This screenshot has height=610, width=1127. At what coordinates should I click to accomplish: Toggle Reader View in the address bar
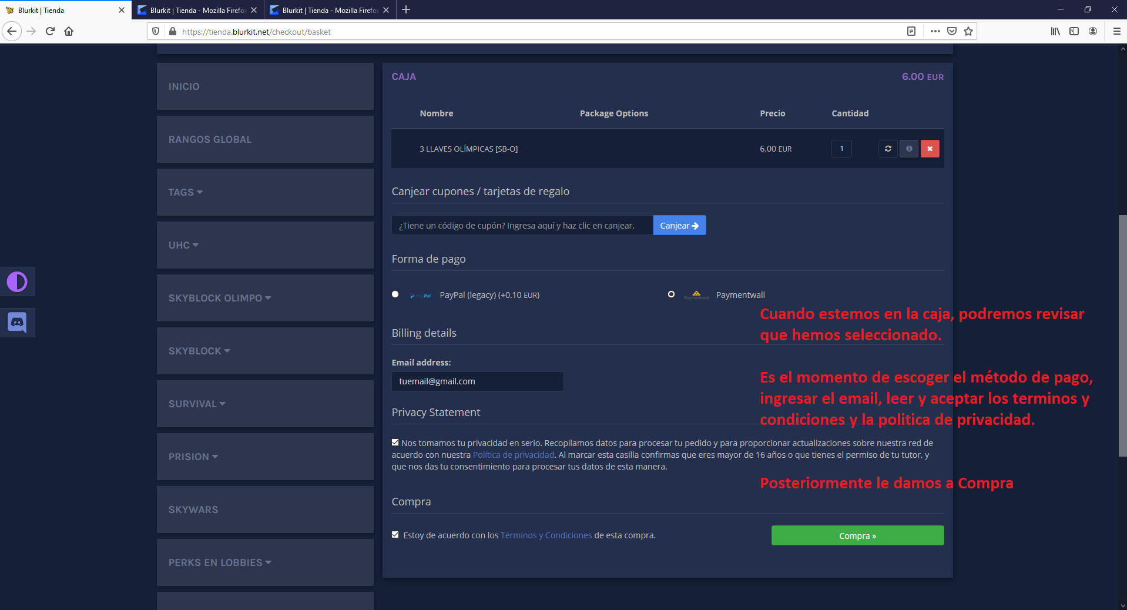(911, 31)
